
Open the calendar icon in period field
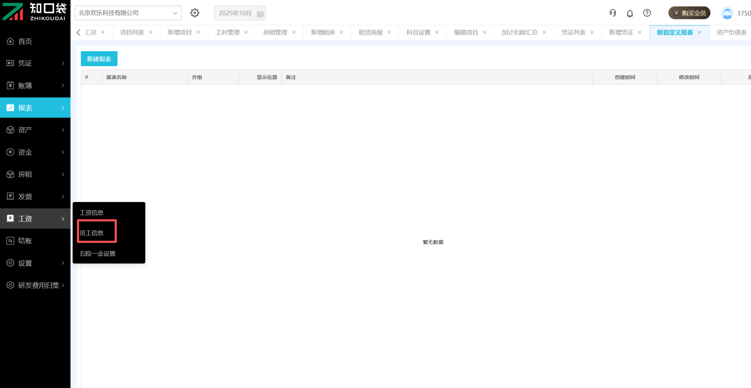tap(260, 14)
